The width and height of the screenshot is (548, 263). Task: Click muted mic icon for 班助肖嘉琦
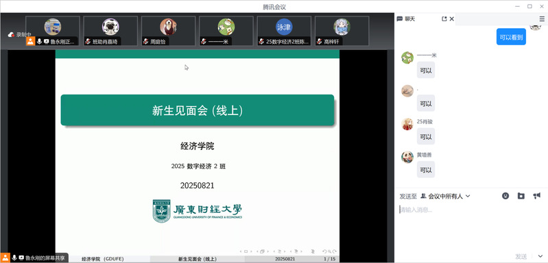click(88, 42)
